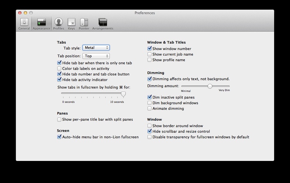Uncheck Show window number

pyautogui.click(x=150, y=49)
